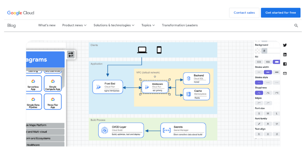The width and height of the screenshot is (306, 153).
Task: Select the Middleware Cloud Run node
Action: click(x=155, y=87)
